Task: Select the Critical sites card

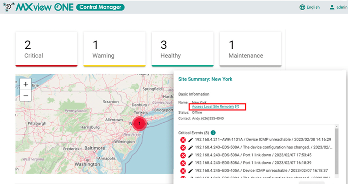Action: [x=46, y=49]
